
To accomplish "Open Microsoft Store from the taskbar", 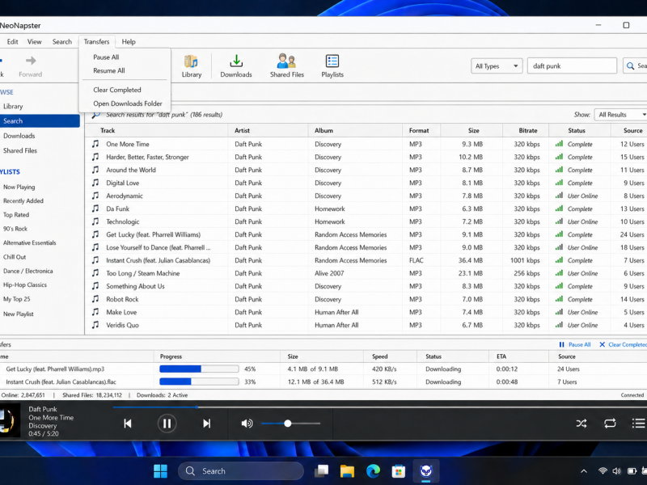I will point(399,471).
